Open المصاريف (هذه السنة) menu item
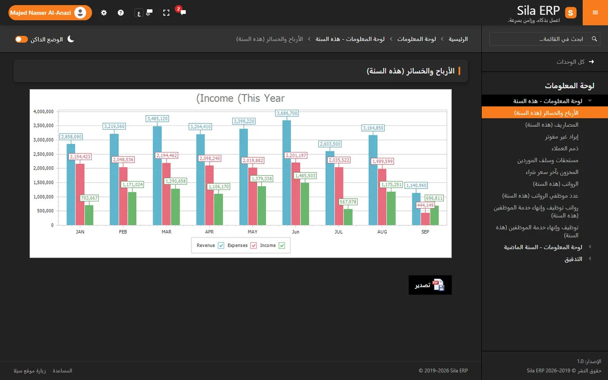This screenshot has width=608, height=380. (x=545, y=124)
